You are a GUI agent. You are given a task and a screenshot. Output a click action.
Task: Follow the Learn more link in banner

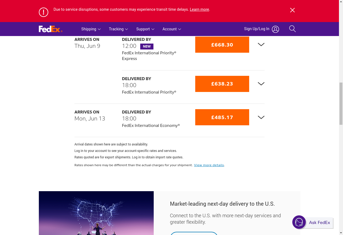(x=199, y=9)
